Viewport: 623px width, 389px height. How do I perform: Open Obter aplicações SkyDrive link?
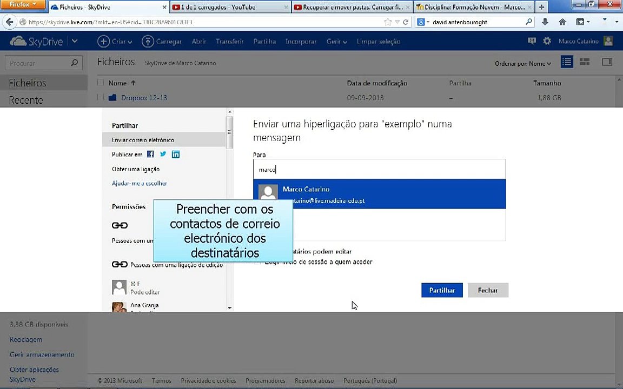pos(34,374)
